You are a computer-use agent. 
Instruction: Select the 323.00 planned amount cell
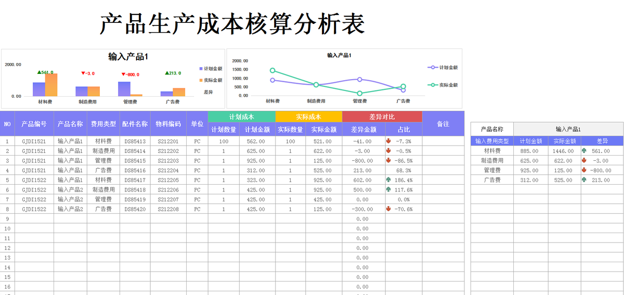pyautogui.click(x=257, y=180)
